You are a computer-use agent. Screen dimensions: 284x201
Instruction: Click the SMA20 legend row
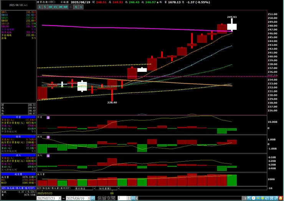(18, 18)
